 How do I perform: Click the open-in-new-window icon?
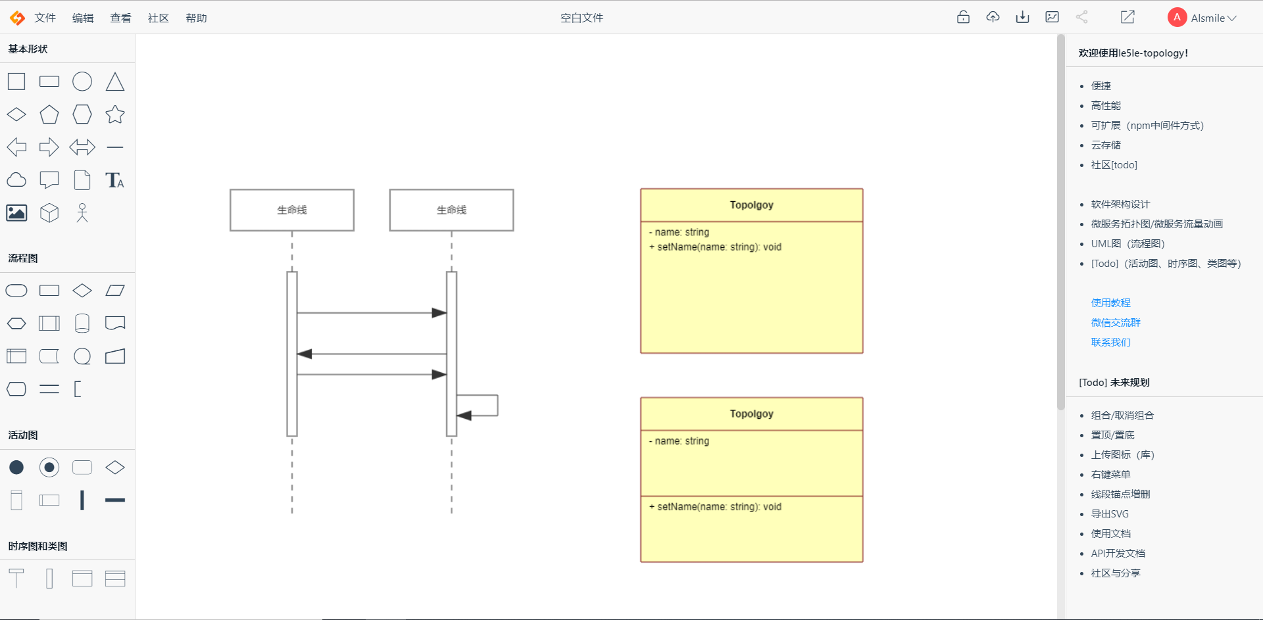point(1127,17)
